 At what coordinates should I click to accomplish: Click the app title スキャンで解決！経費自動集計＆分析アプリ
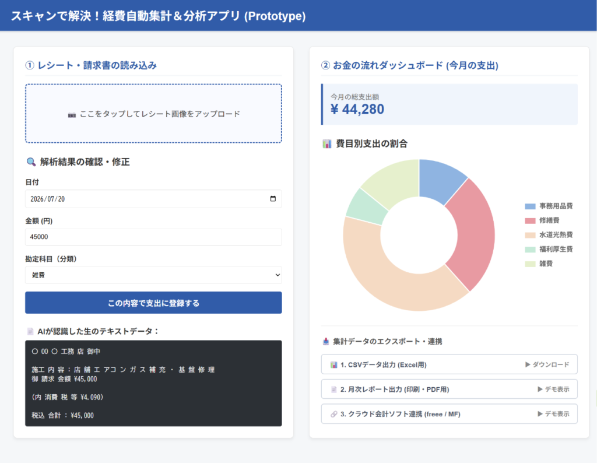[158, 16]
